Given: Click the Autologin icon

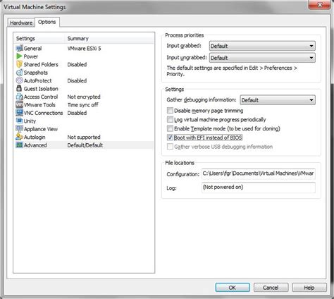Looking at the screenshot, I should click(19, 137).
